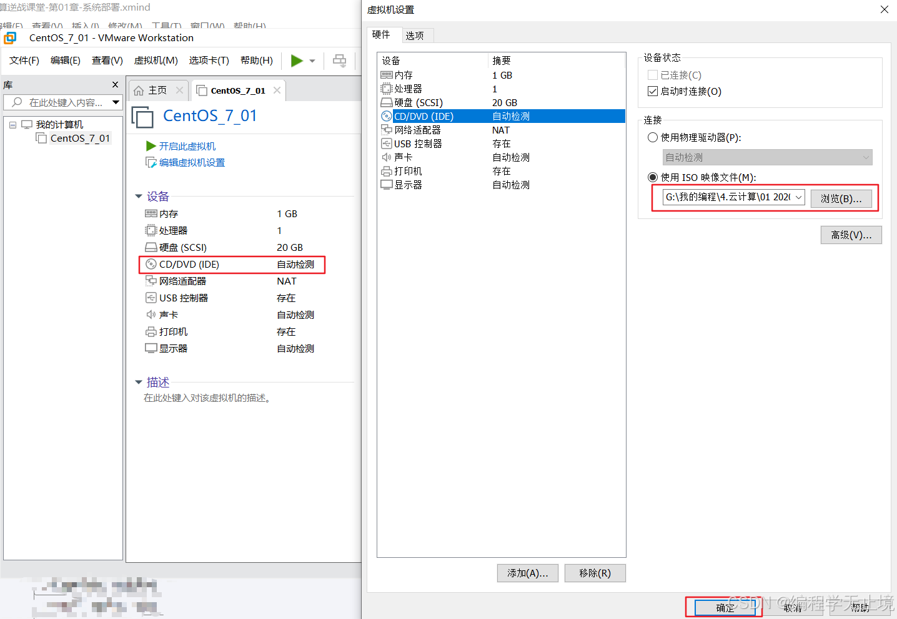Click 开启此虚拟机 link
The height and width of the screenshot is (619, 897).
tap(187, 146)
